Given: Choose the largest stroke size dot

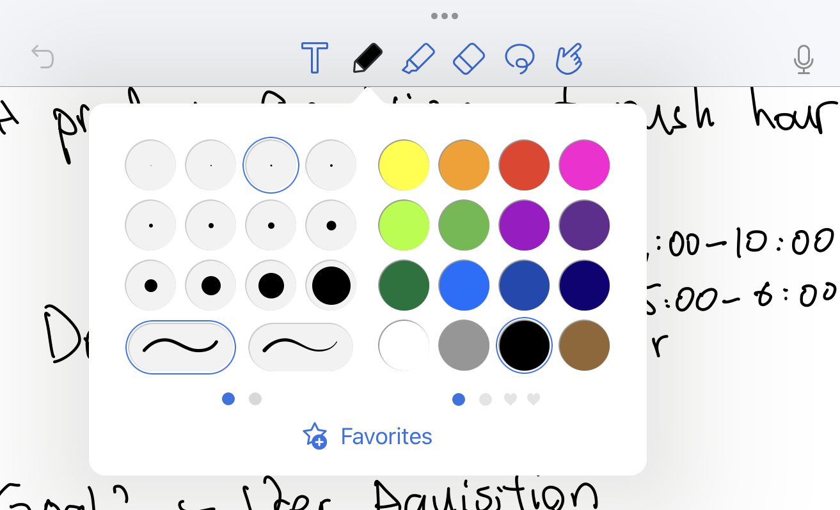Looking at the screenshot, I should click(x=331, y=286).
